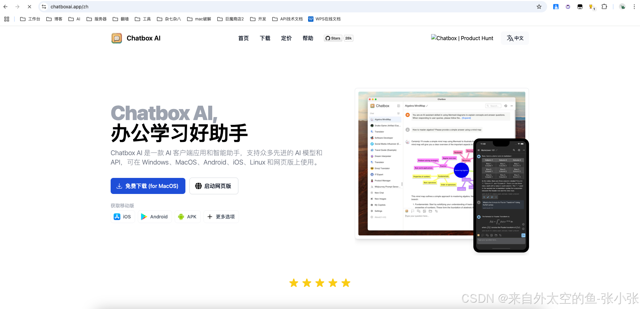Open the 中文 language selector
Viewport: 640px width, 309px height.
tap(515, 38)
